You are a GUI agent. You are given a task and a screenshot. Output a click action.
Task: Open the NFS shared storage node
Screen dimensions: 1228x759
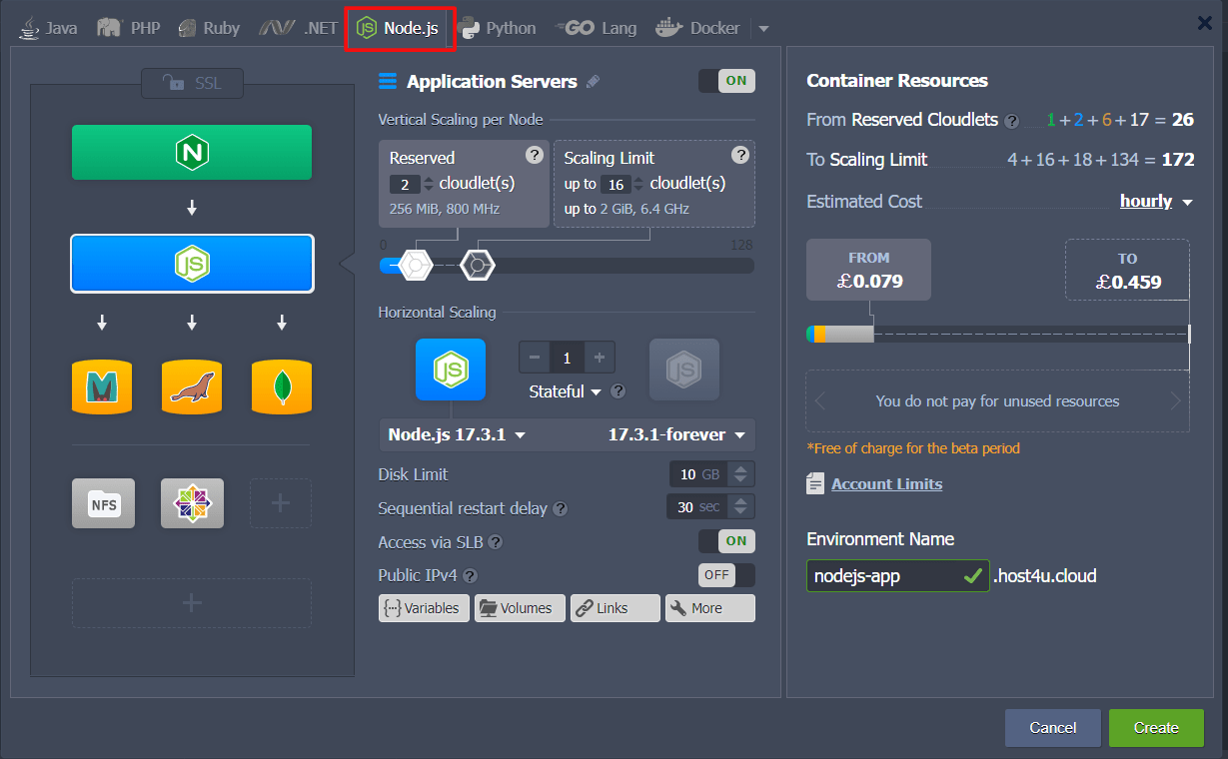tap(102, 503)
